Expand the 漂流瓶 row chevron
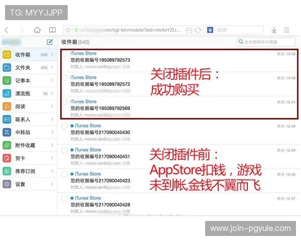Viewport: 301px width, 241px height. 52,93
